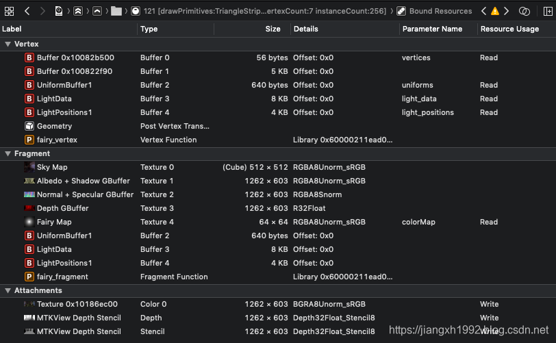556x343 pixels.
Task: Sort by the Details column header
Action: [x=305, y=29]
